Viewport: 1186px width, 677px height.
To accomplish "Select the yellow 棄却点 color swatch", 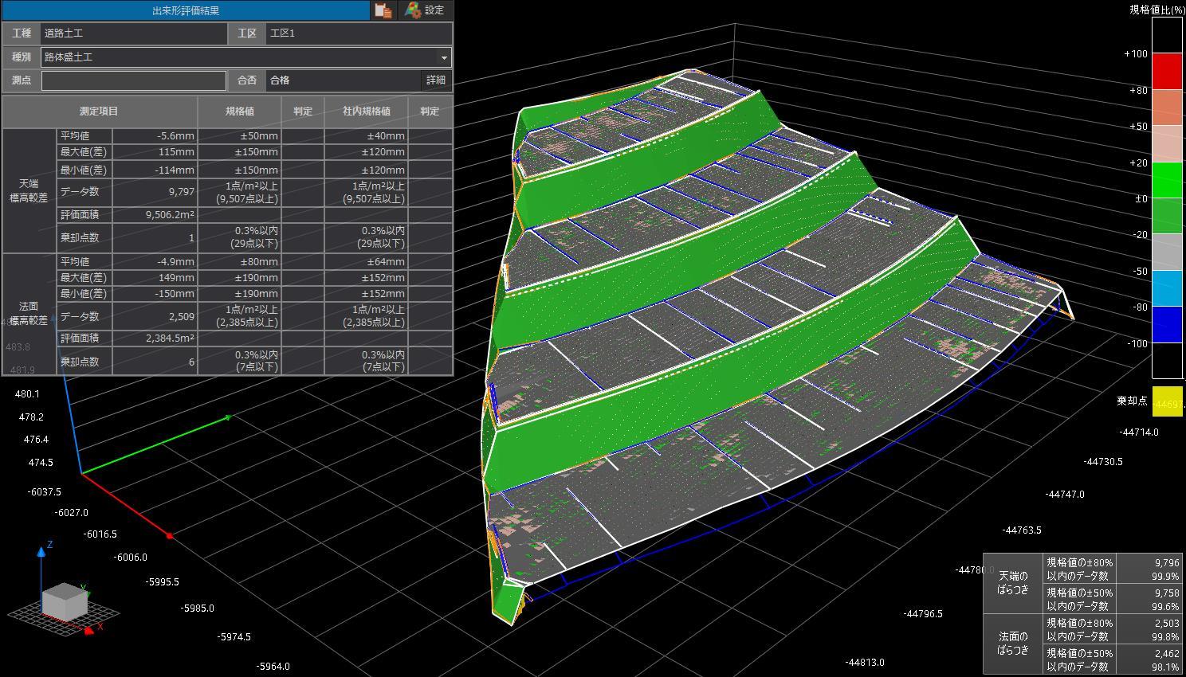I will (1167, 401).
